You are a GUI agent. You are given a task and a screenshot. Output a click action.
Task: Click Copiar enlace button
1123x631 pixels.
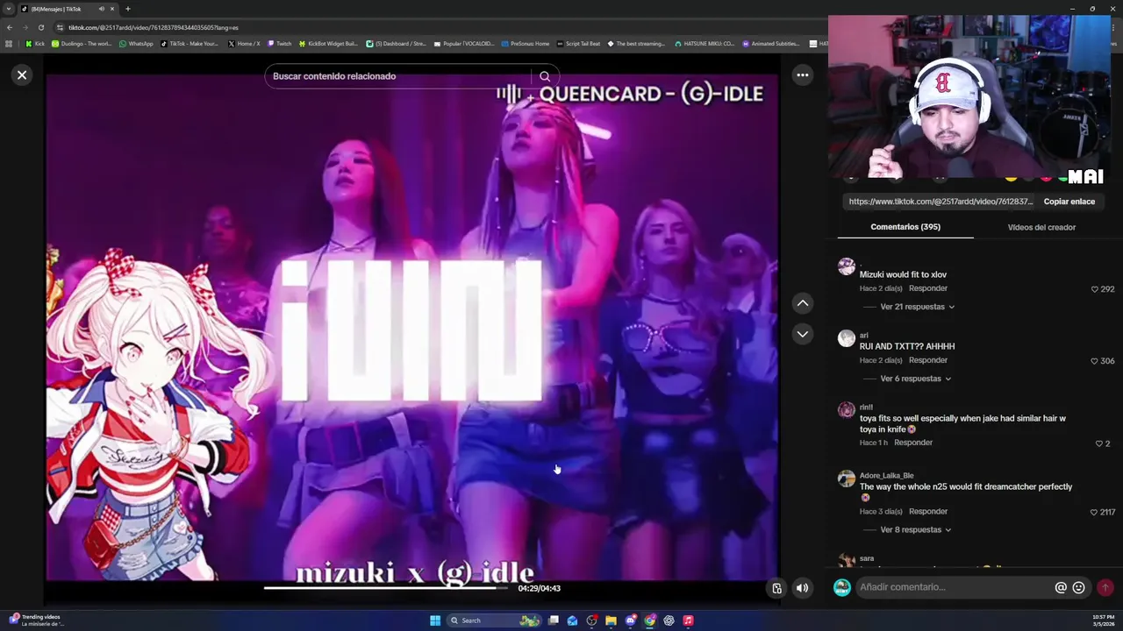tap(1069, 202)
